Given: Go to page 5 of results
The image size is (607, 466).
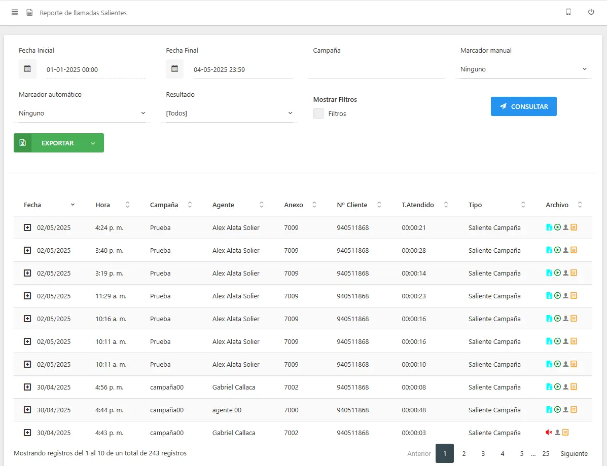Looking at the screenshot, I should [x=521, y=453].
